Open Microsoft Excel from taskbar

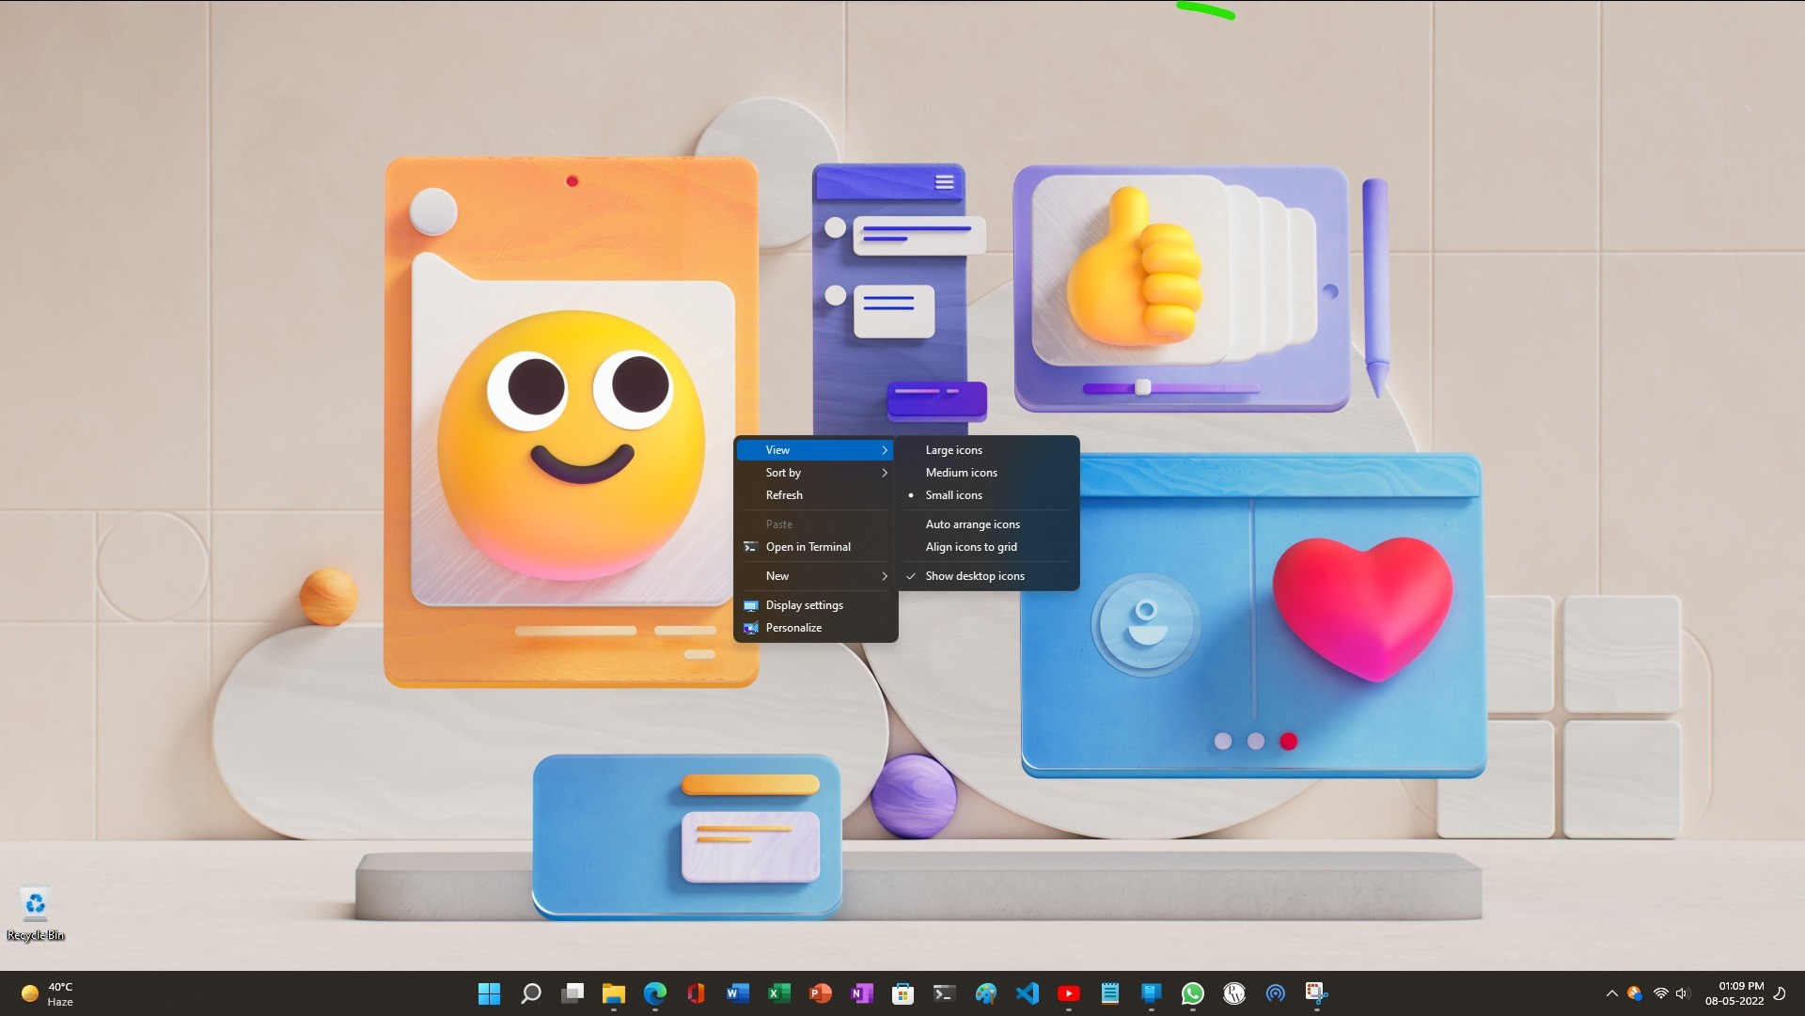click(x=778, y=993)
